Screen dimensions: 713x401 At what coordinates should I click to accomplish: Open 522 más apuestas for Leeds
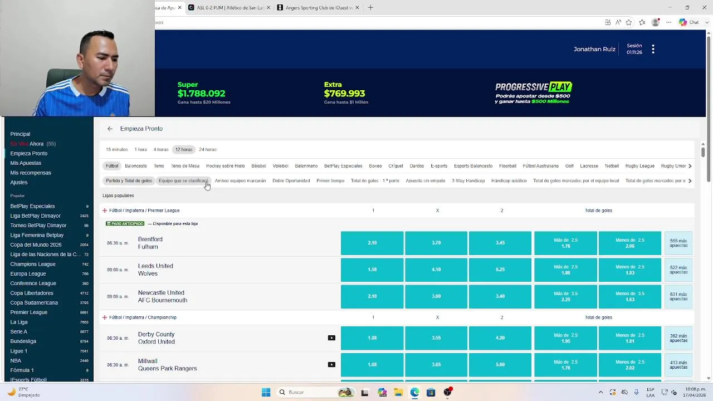[x=678, y=270]
